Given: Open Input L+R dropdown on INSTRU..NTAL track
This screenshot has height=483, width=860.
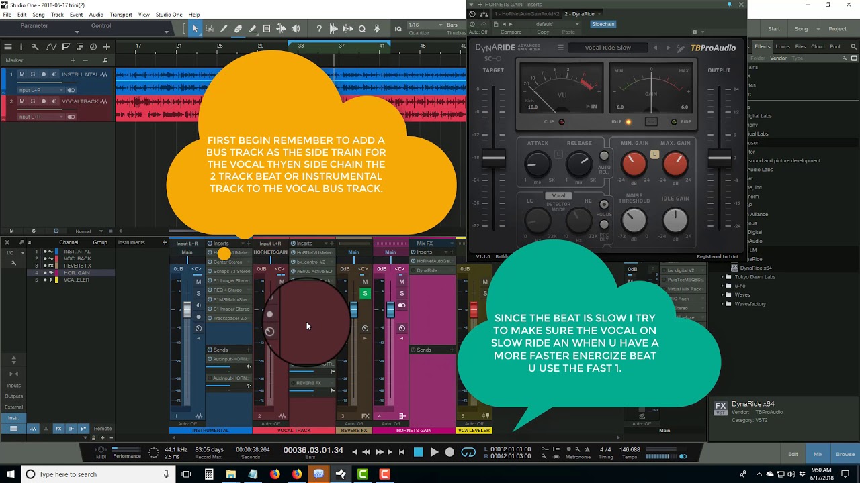Looking at the screenshot, I should pos(40,90).
